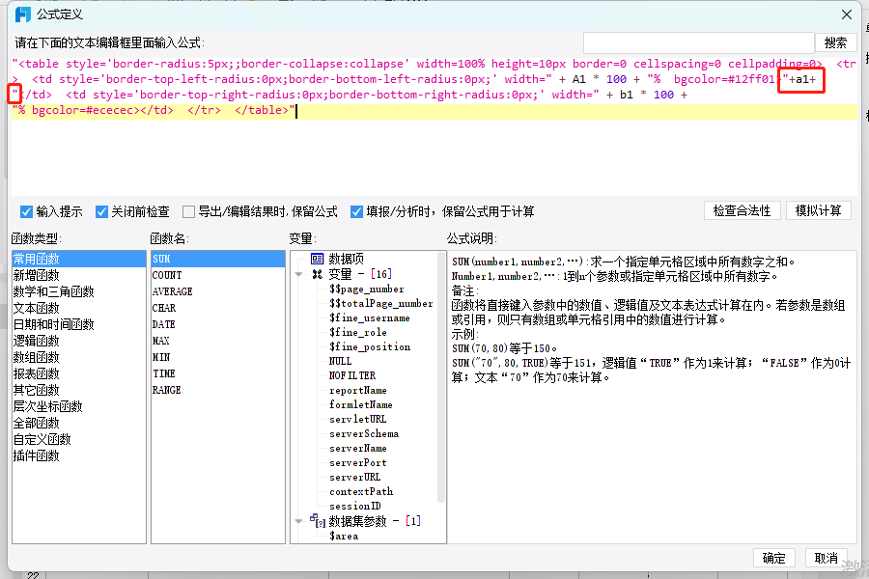Select NULL variable
The height and width of the screenshot is (579, 869).
(x=340, y=361)
